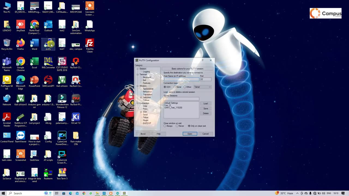Image resolution: width=349 pixels, height=196 pixels.
Task: Launch the KiCad 7.0 desktop icon
Action: pyautogui.click(x=76, y=118)
